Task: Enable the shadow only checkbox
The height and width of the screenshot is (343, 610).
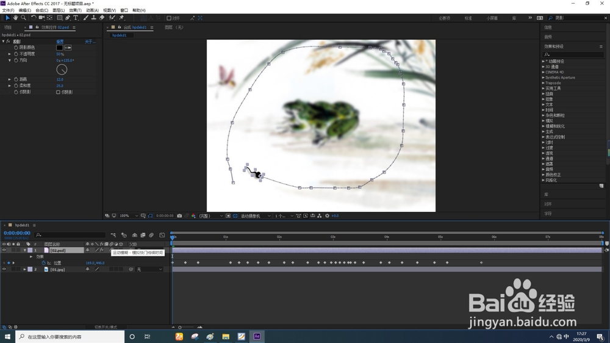Action: pos(58,92)
